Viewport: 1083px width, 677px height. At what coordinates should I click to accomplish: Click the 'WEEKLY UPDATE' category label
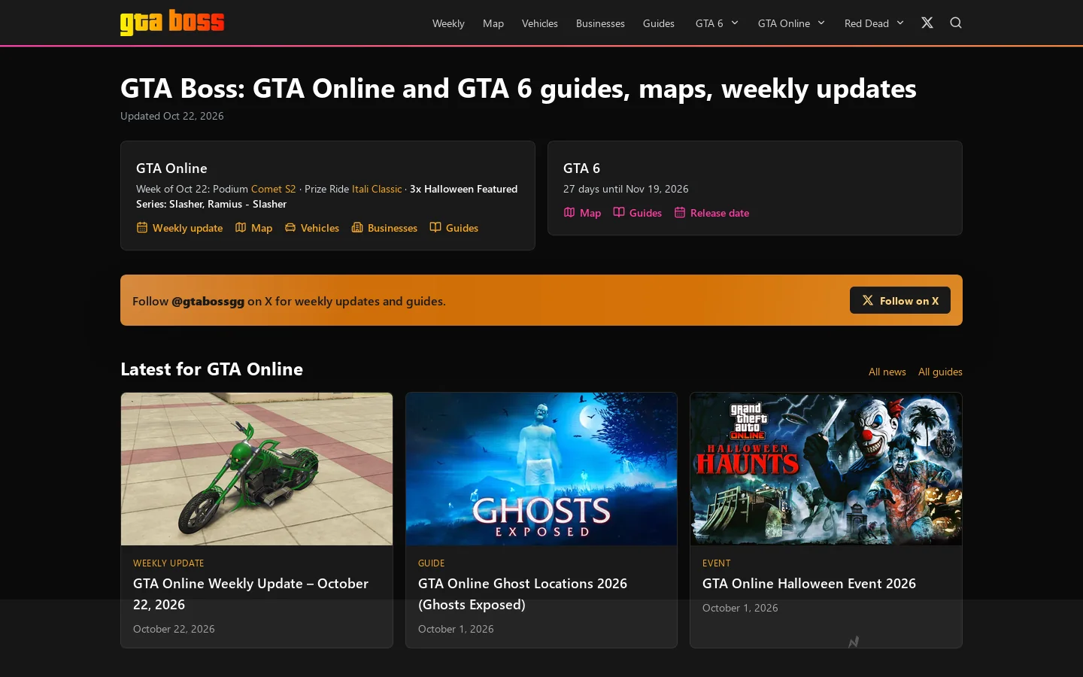coord(168,563)
